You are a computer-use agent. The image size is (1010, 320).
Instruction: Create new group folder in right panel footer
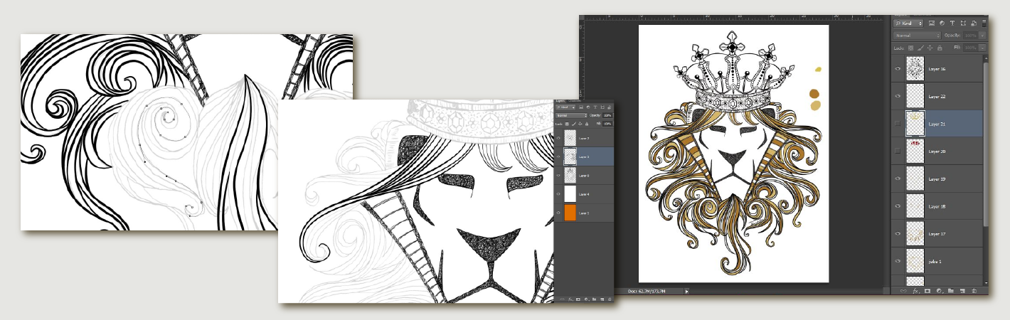tap(951, 291)
